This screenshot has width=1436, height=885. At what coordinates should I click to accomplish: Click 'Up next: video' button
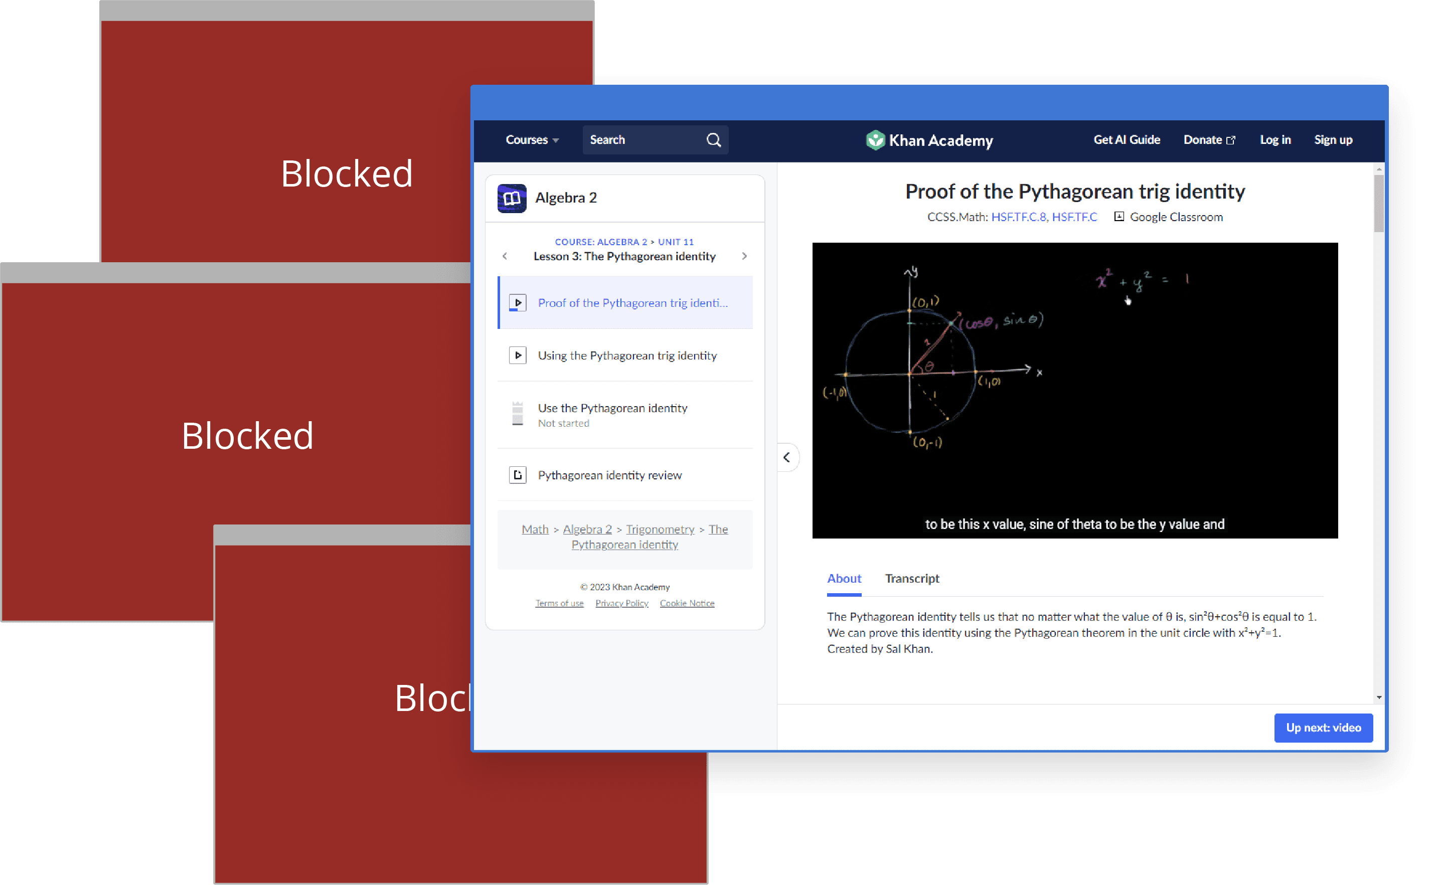click(1324, 728)
